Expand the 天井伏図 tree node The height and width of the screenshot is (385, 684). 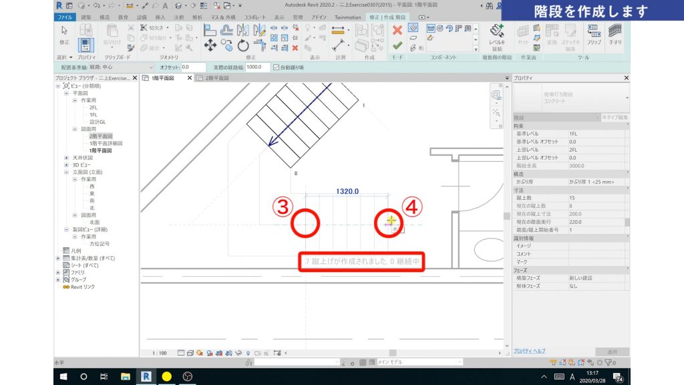tap(67, 158)
